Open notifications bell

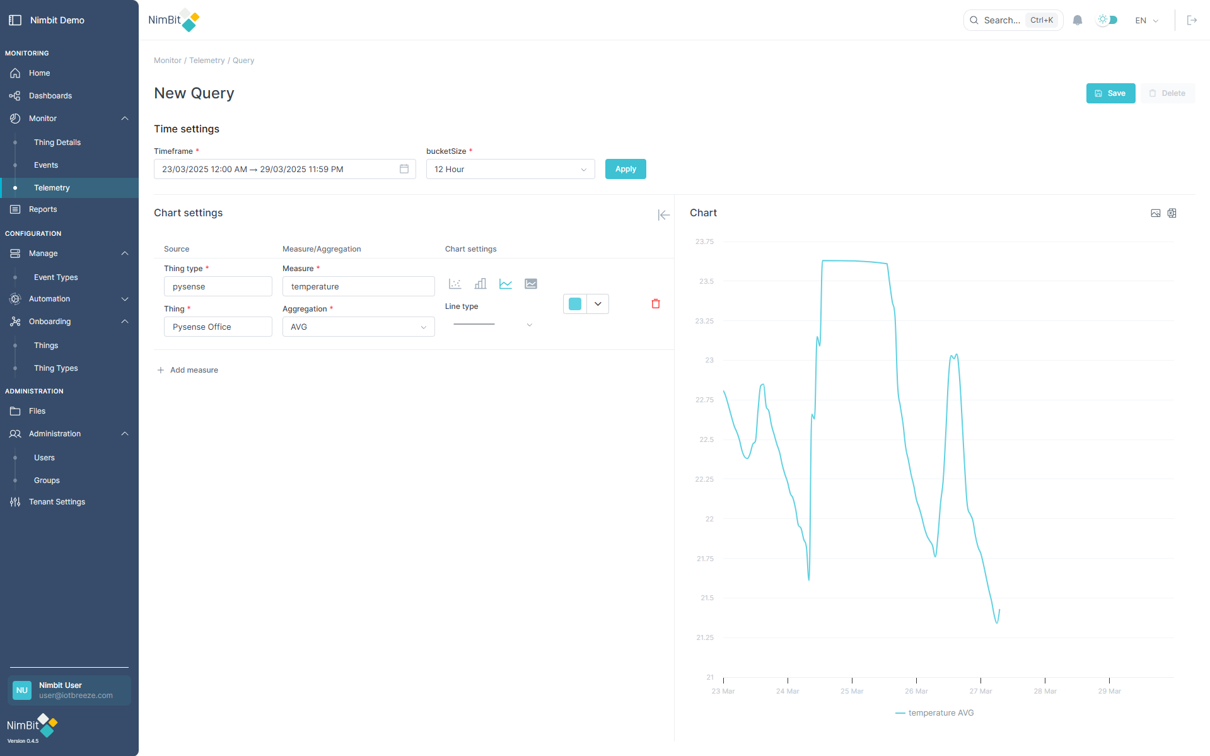[x=1076, y=20]
